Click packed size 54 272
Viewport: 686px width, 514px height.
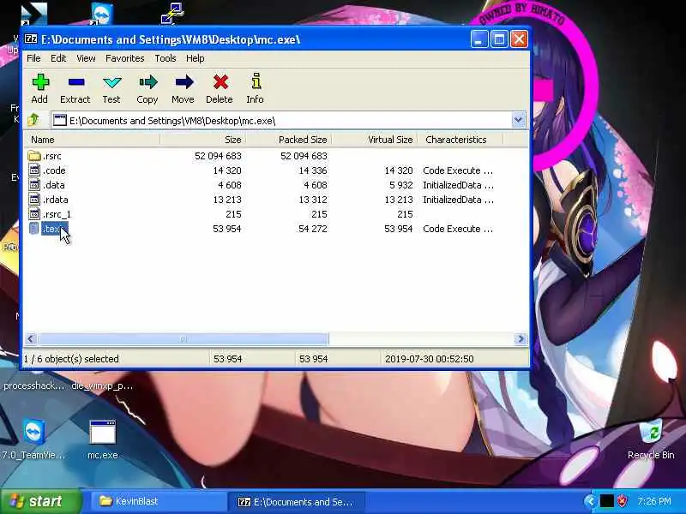tap(312, 229)
